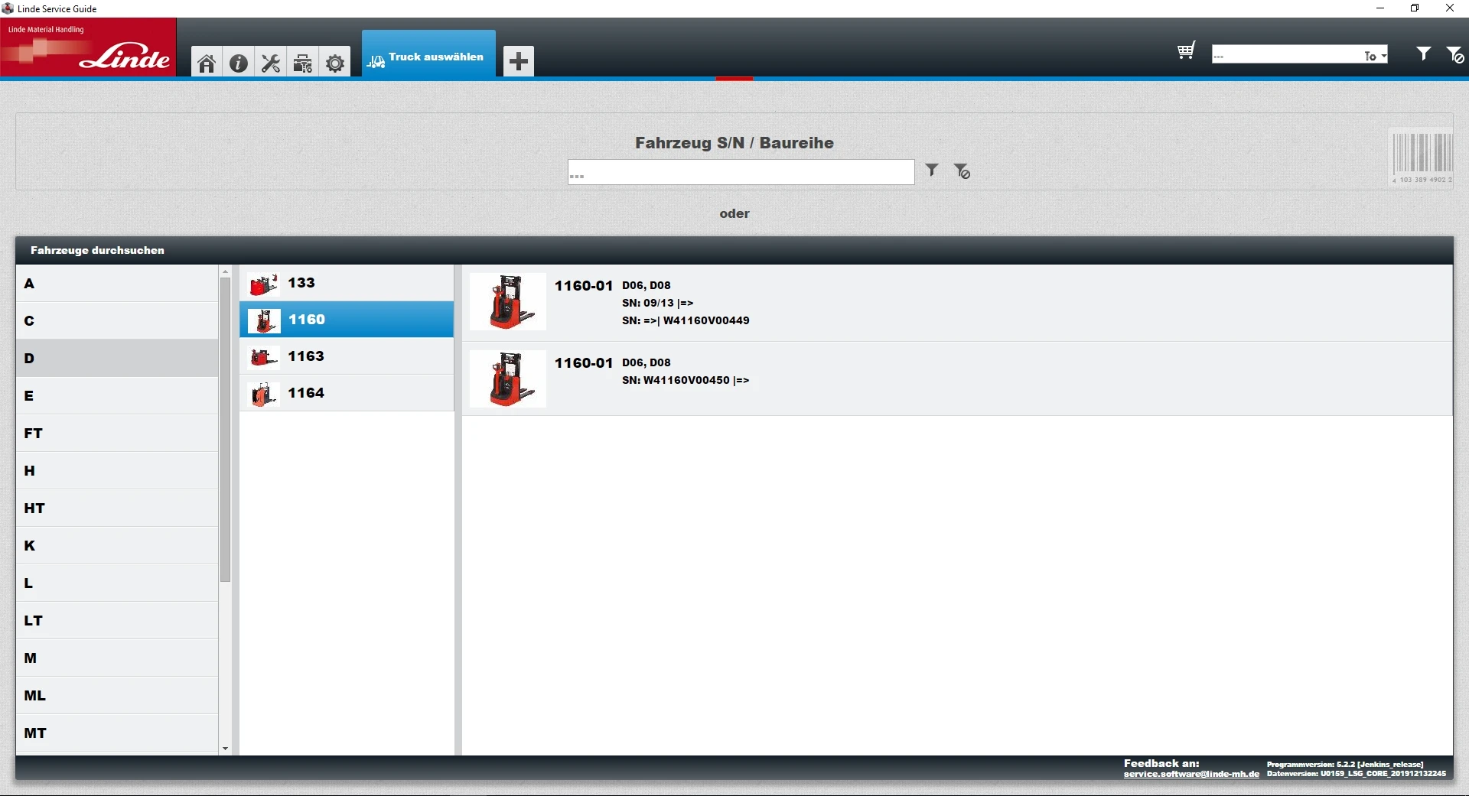This screenshot has height=796, width=1469.
Task: Select vehicle category H
Action: tap(117, 471)
